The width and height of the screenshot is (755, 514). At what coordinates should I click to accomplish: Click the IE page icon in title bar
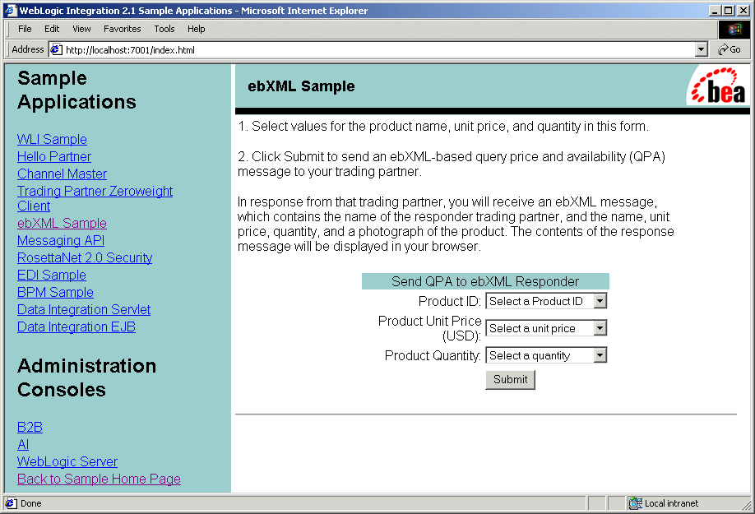(x=11, y=10)
